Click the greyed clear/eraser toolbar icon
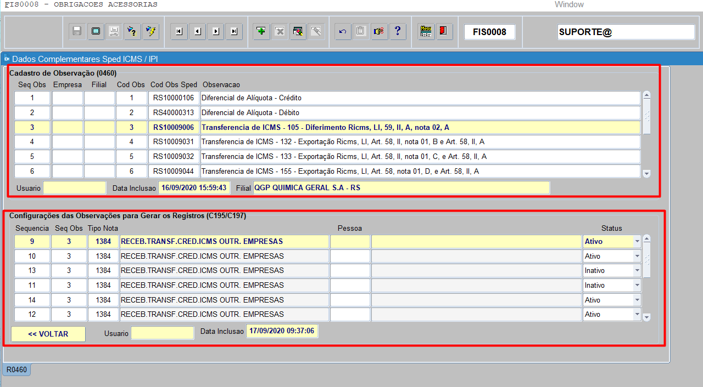Viewport: 703px width, 387px height. (316, 31)
